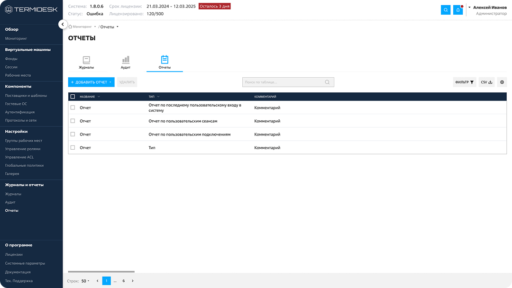
Task: Click the Фильтр button
Action: (x=464, y=82)
